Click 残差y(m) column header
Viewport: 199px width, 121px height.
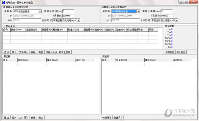point(110,30)
